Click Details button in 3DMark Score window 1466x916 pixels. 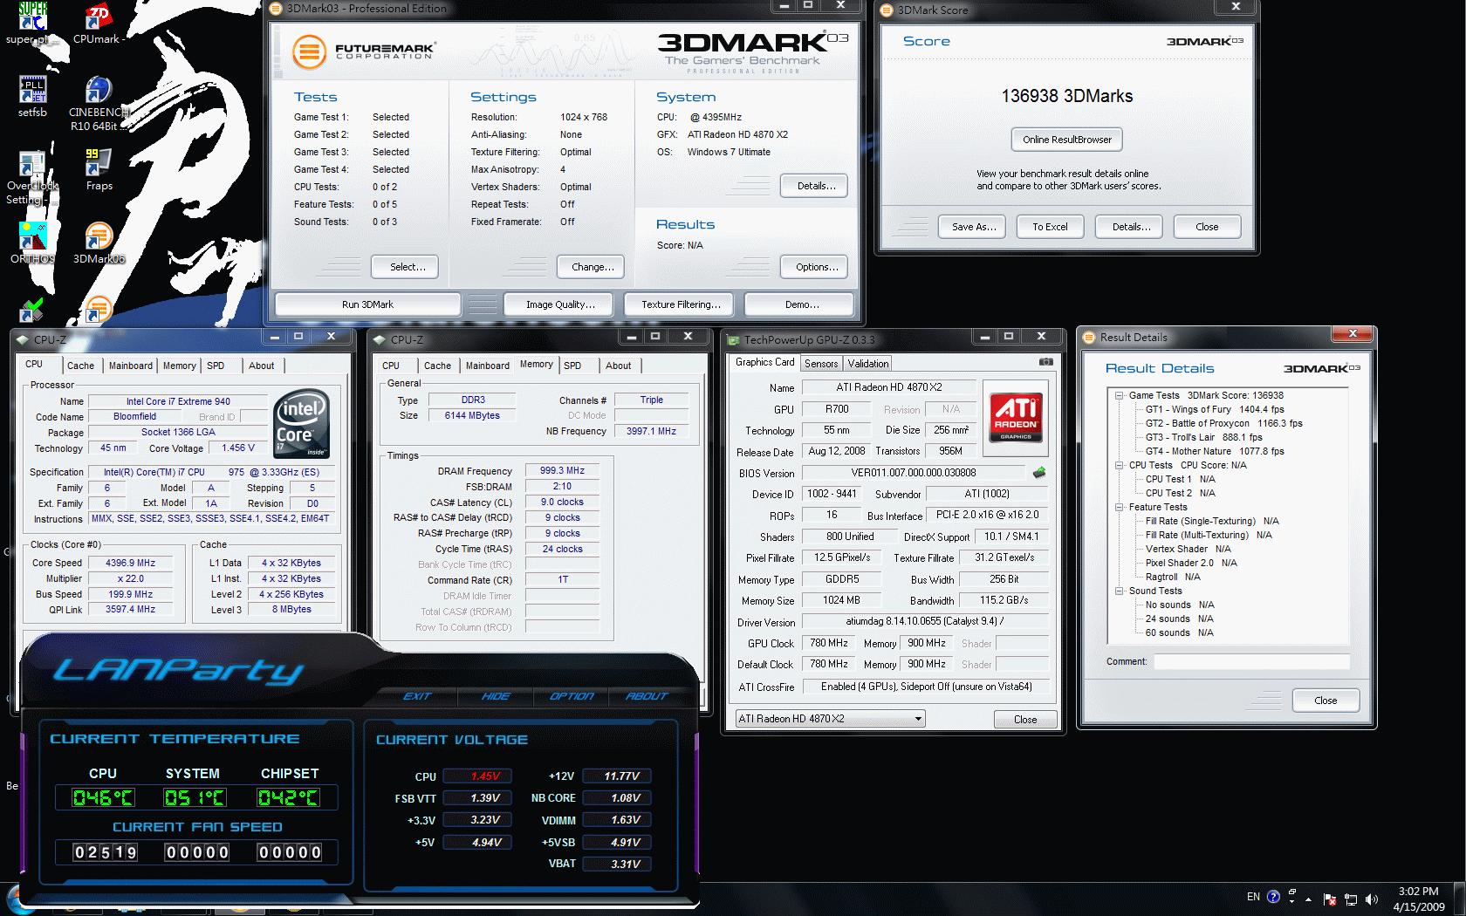[x=1131, y=227]
